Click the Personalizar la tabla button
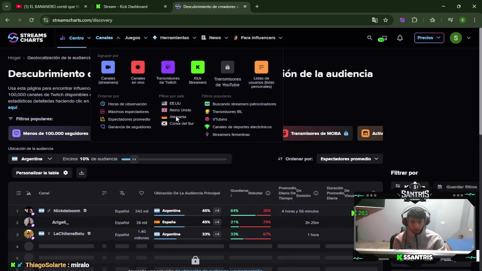Viewport: 482px width, 271px height. (x=42, y=173)
